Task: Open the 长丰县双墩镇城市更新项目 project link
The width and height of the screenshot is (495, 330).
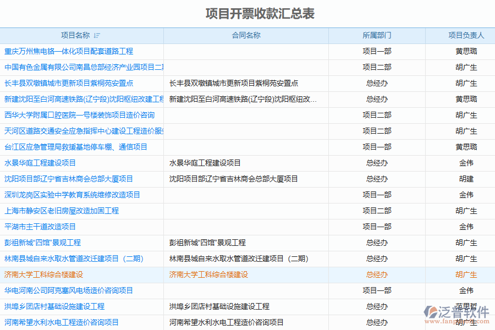Action: pyautogui.click(x=69, y=83)
